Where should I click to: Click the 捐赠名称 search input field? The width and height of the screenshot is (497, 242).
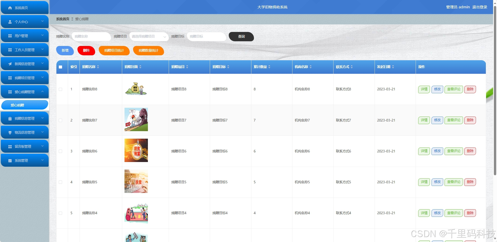[91, 37]
